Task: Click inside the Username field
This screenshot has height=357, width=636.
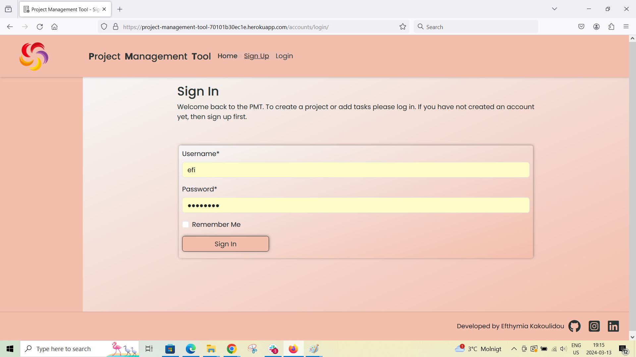Action: (355, 170)
